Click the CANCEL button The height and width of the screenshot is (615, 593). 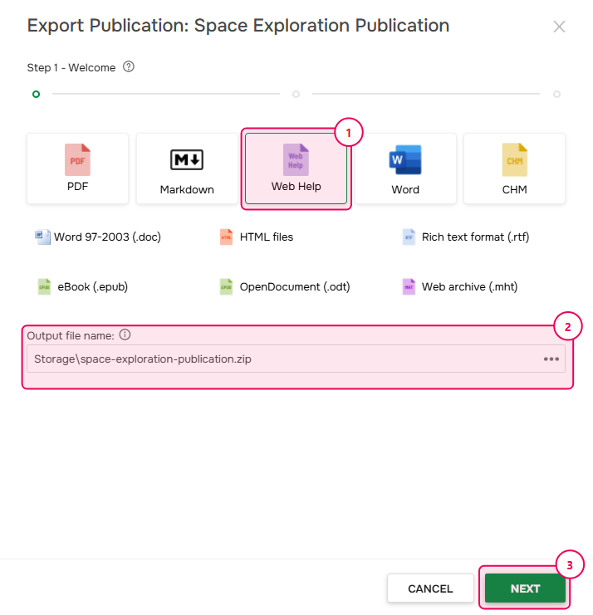430,588
